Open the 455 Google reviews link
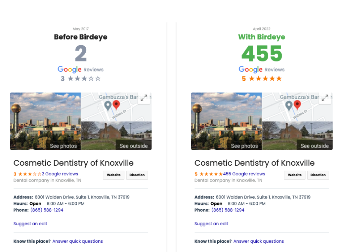Viewport: 342px width, 252px height. pos(244,174)
